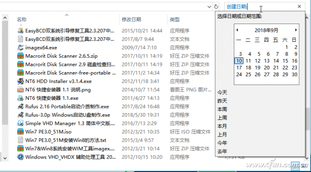Select September 30 in the calendar

[x=295, y=74]
